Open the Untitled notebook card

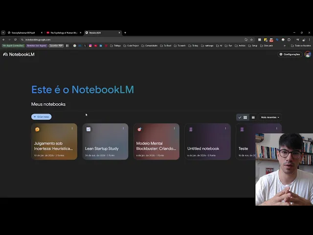pyautogui.click(x=207, y=141)
